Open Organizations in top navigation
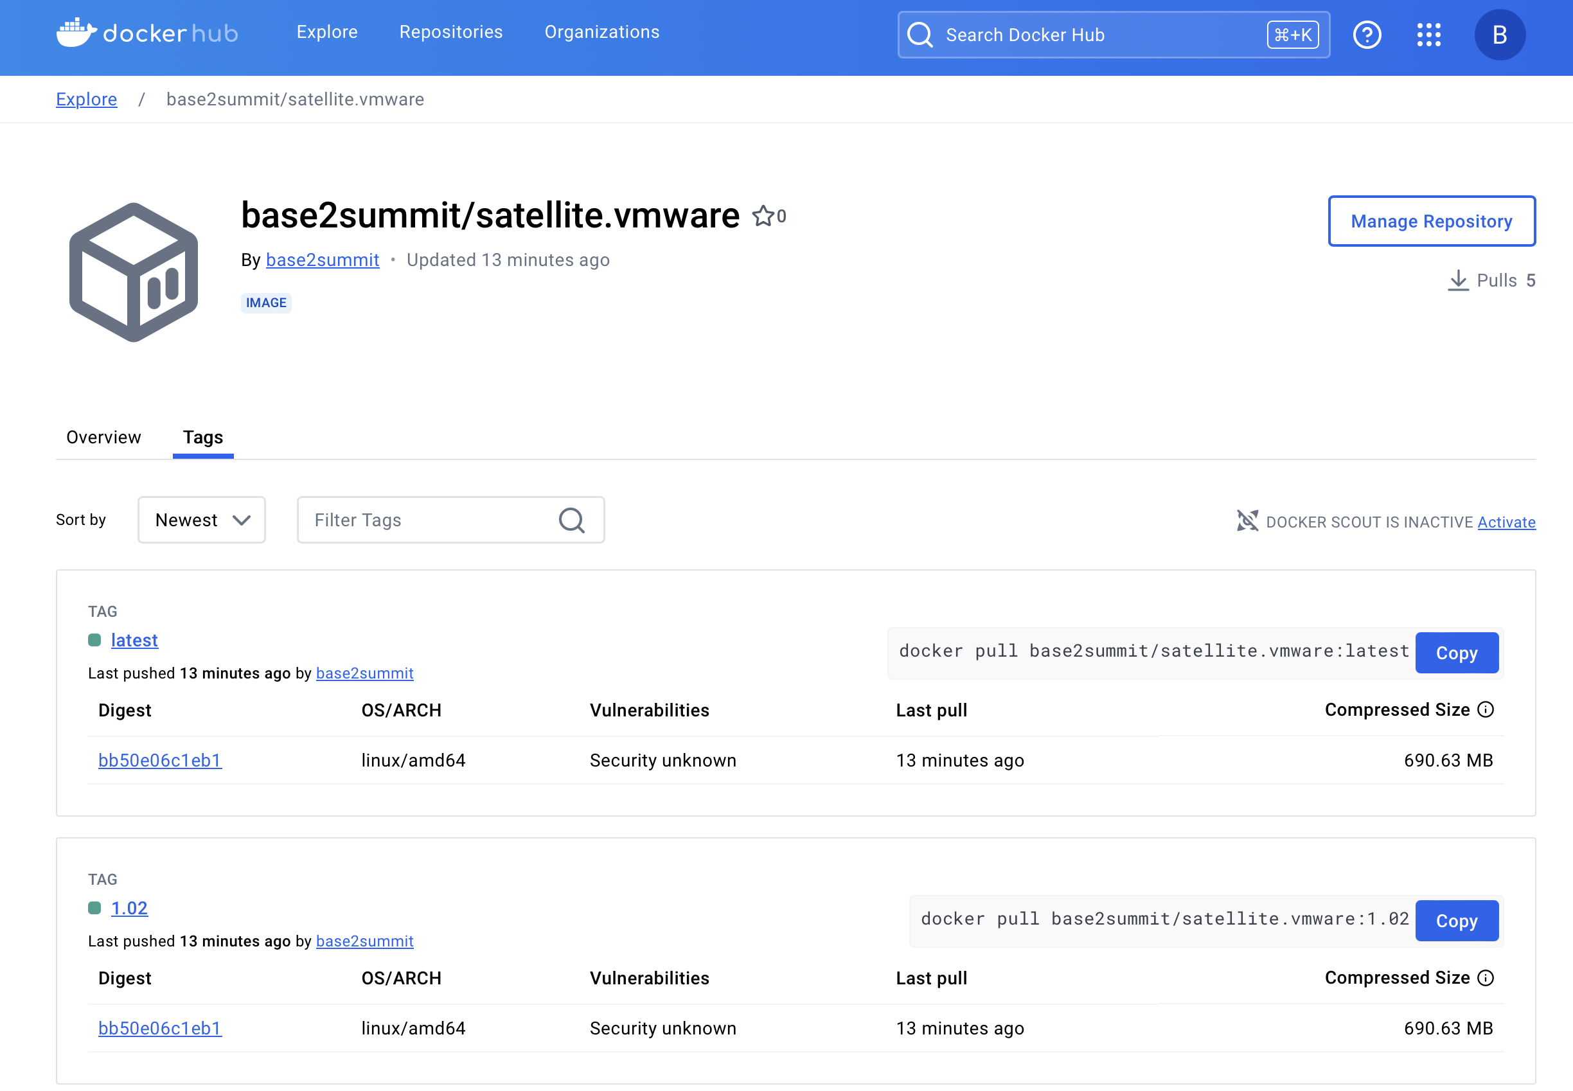 [x=602, y=32]
